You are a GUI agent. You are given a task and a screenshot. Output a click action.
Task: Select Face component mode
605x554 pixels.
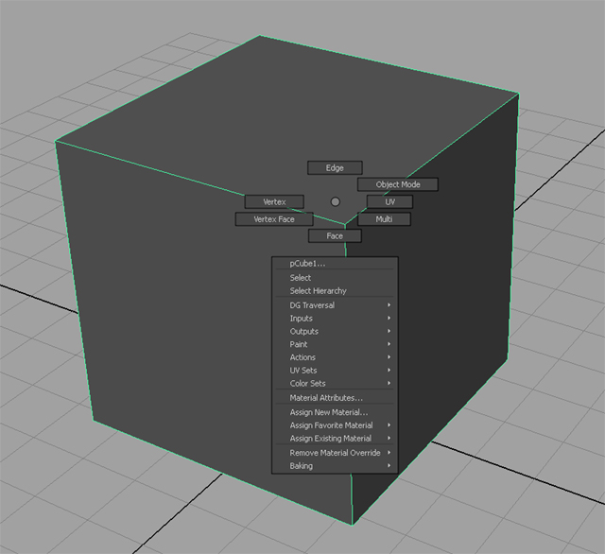click(x=335, y=235)
